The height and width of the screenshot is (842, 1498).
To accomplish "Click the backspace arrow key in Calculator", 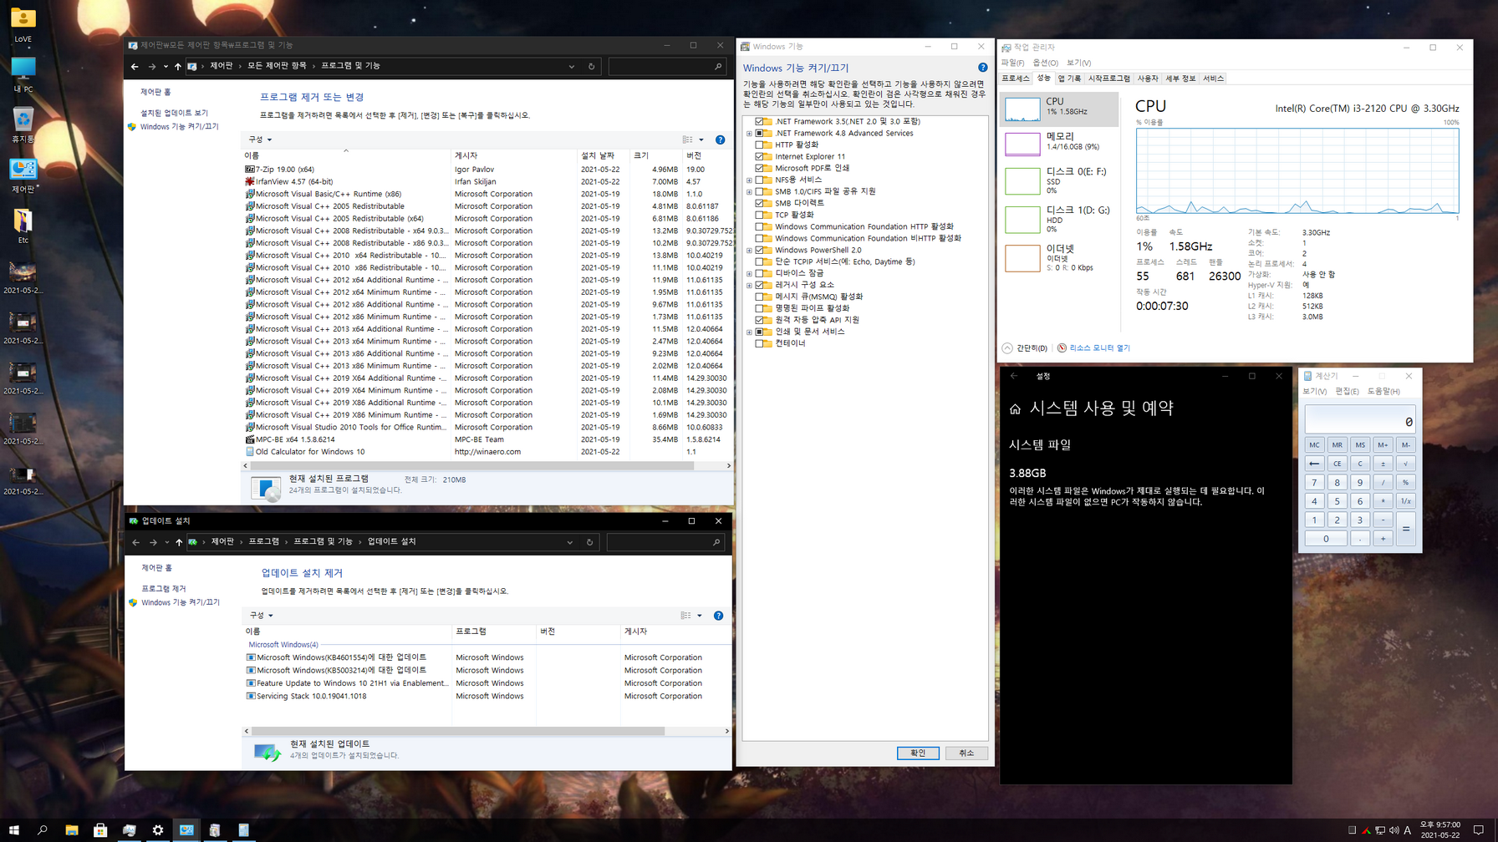I will point(1314,464).
